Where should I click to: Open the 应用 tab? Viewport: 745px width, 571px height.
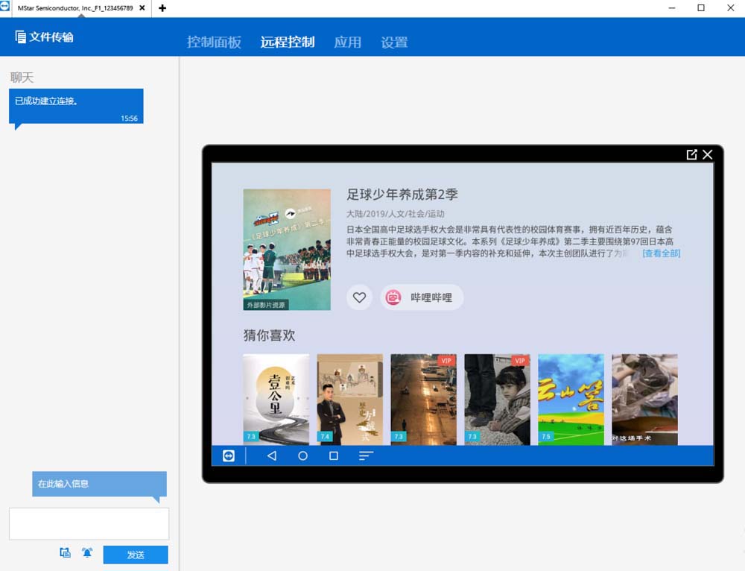(x=347, y=42)
